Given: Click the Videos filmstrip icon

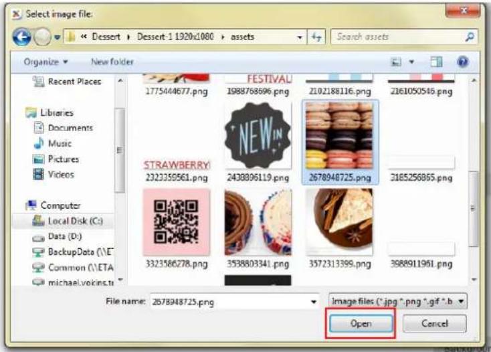Looking at the screenshot, I should tap(39, 175).
